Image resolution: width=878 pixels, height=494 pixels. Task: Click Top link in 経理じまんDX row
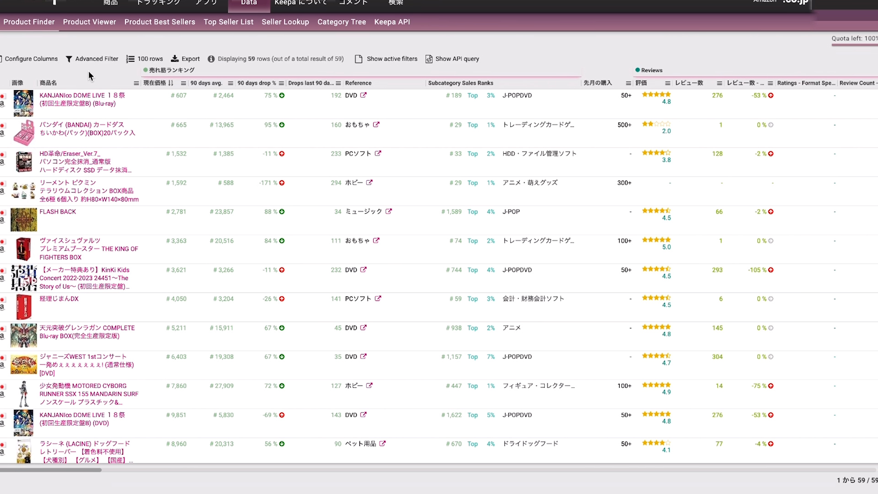[x=472, y=299]
